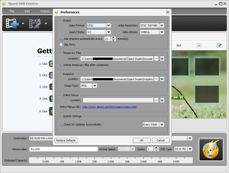Click the edit menu pencil icon
Viewport: 229px width, 173px height.
(x=219, y=45)
